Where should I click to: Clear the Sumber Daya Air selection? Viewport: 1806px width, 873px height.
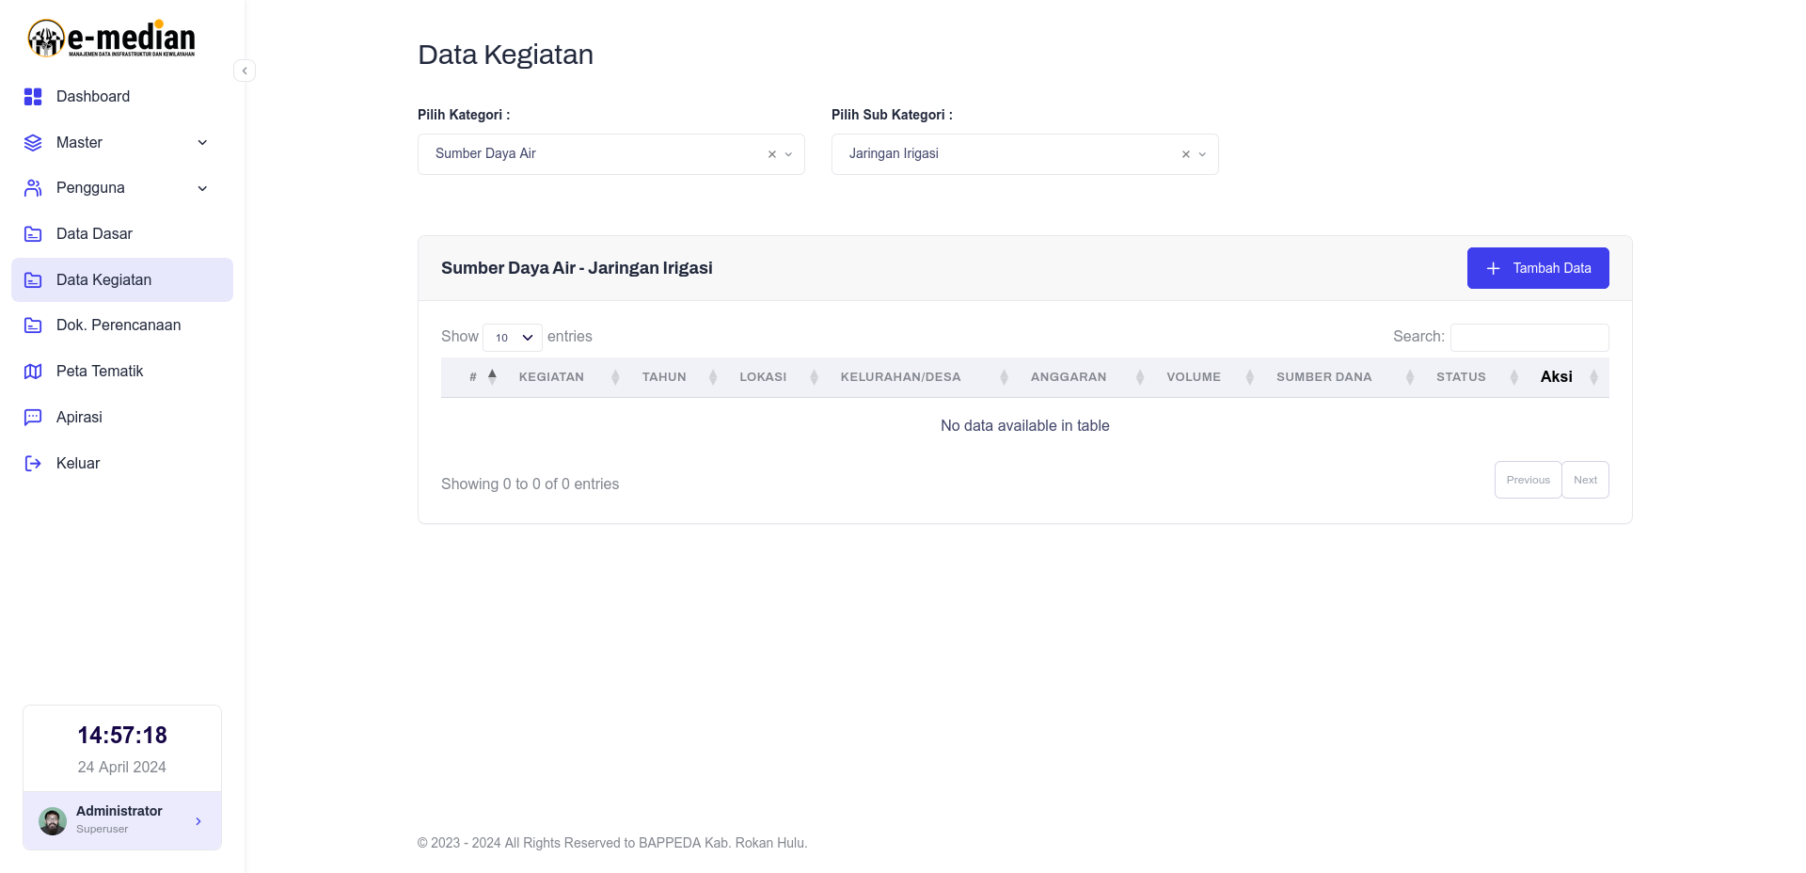[x=772, y=154]
